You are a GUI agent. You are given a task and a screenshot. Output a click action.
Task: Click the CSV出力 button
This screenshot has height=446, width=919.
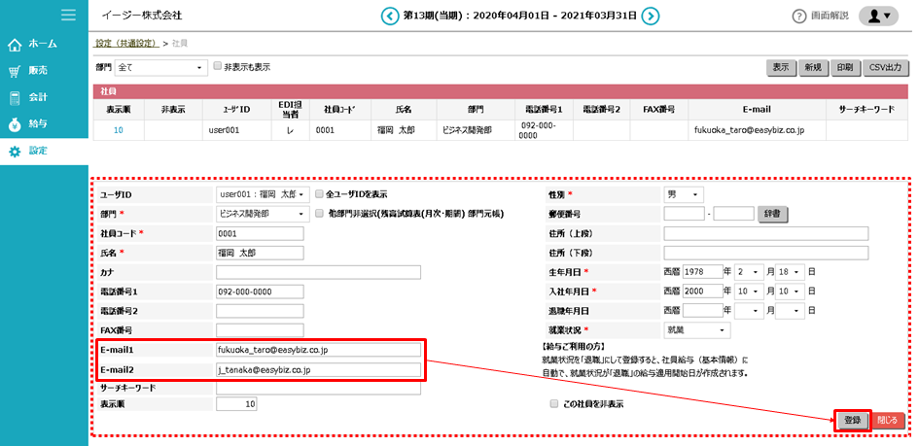(886, 68)
